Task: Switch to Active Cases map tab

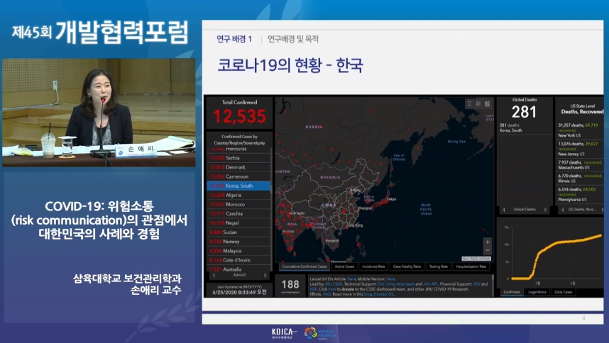Action: click(344, 266)
